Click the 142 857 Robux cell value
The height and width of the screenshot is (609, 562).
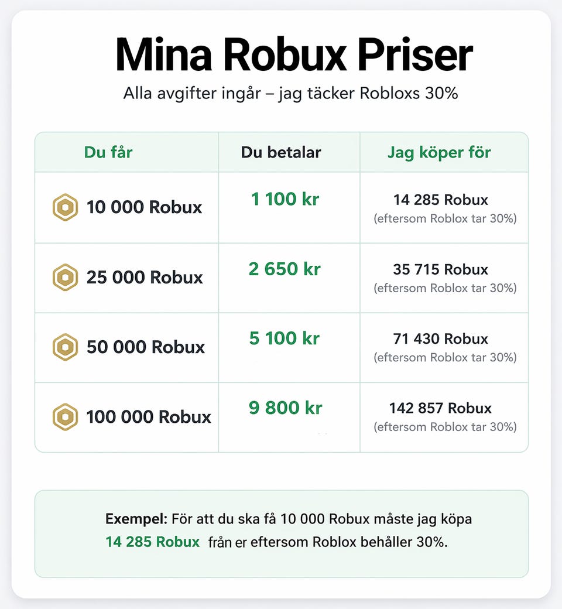[x=440, y=408]
